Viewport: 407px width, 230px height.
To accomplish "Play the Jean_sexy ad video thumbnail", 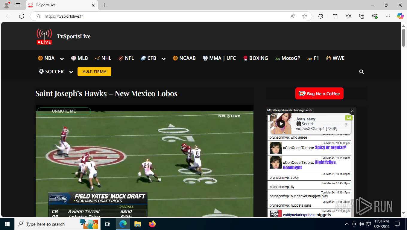I will tap(281, 124).
